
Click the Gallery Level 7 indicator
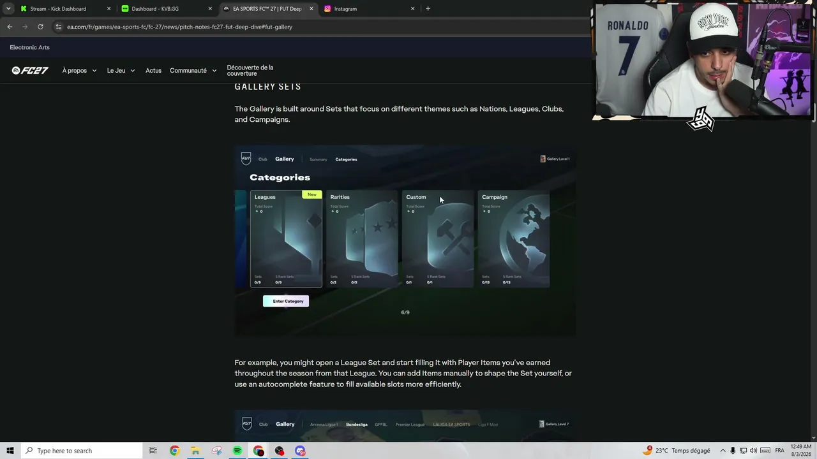click(554, 424)
